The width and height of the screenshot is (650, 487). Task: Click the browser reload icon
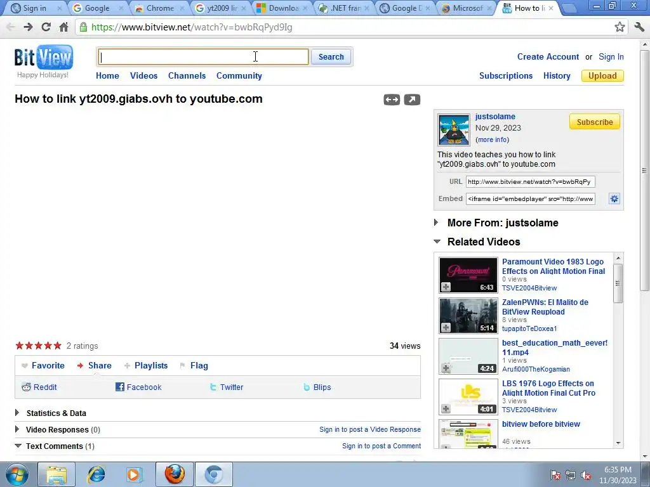[x=46, y=27]
